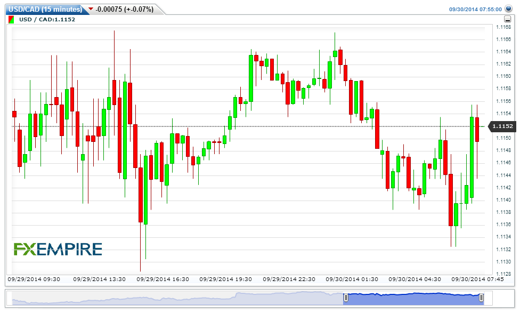Click the highlighted blue range in navigator
This screenshot has width=520, height=312.
point(413,299)
